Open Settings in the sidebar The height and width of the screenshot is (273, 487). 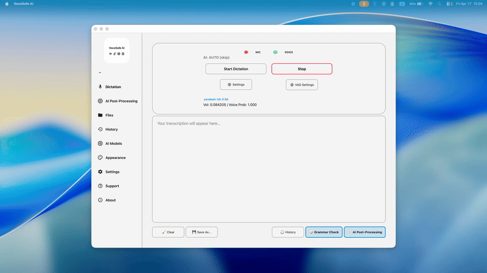pos(109,172)
